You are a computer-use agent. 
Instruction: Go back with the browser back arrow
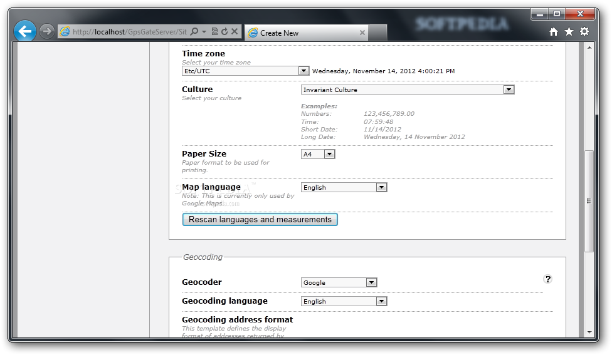click(25, 31)
